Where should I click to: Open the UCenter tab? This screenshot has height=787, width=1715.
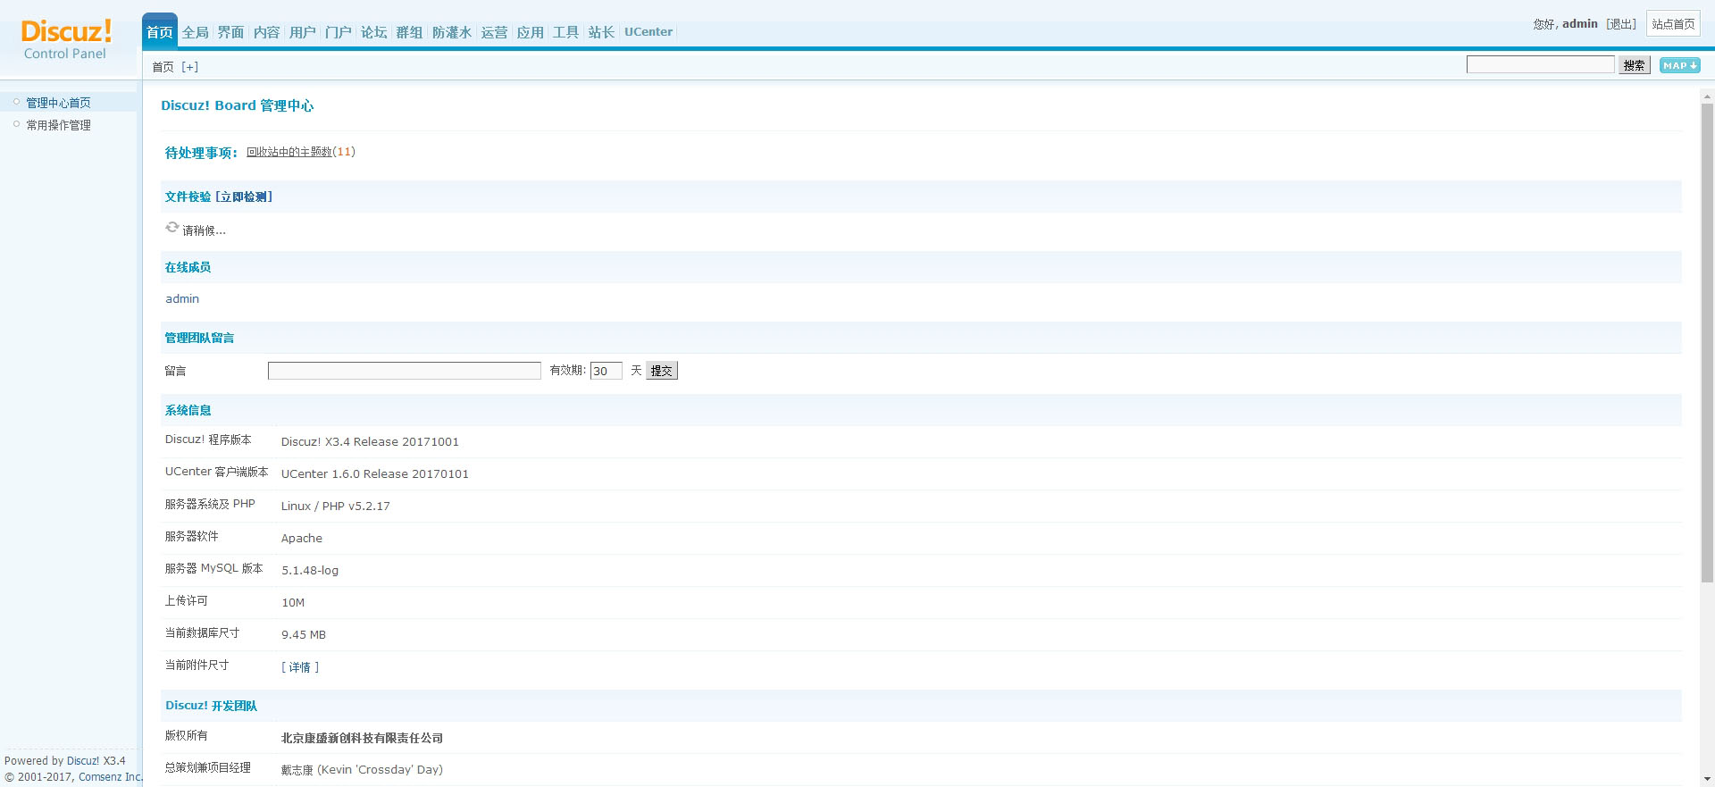[648, 32]
